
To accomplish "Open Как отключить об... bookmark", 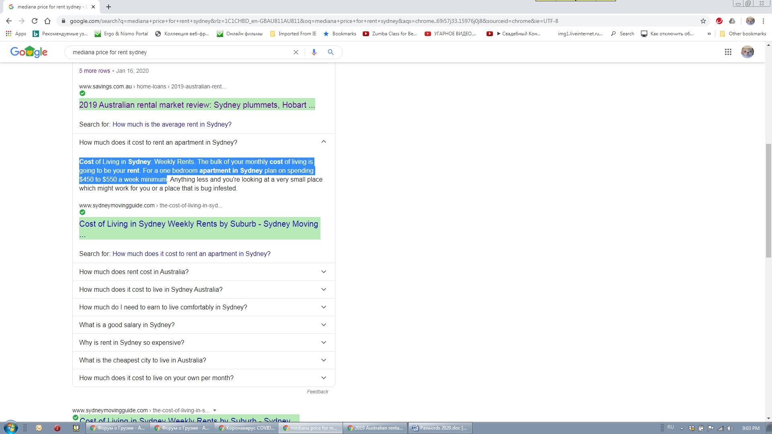I will (x=667, y=34).
